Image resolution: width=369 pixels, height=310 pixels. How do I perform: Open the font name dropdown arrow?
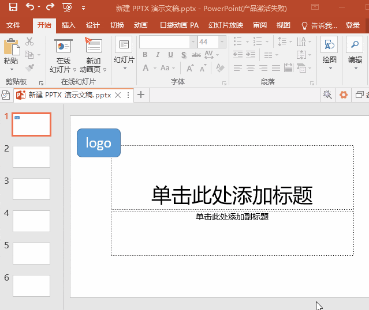[193, 42]
